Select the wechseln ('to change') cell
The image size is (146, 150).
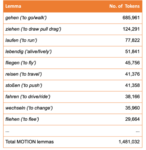[29, 108]
